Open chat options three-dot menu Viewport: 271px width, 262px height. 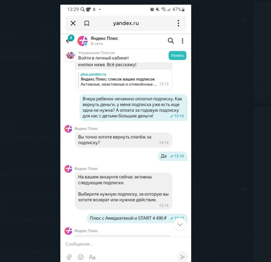pyautogui.click(x=182, y=41)
